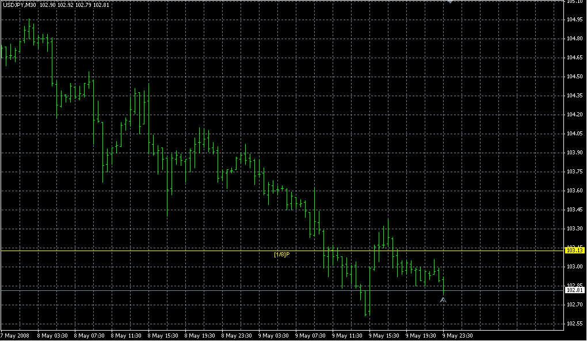Click the 103.75 price axis label
The image size is (587, 341).
click(x=575, y=172)
